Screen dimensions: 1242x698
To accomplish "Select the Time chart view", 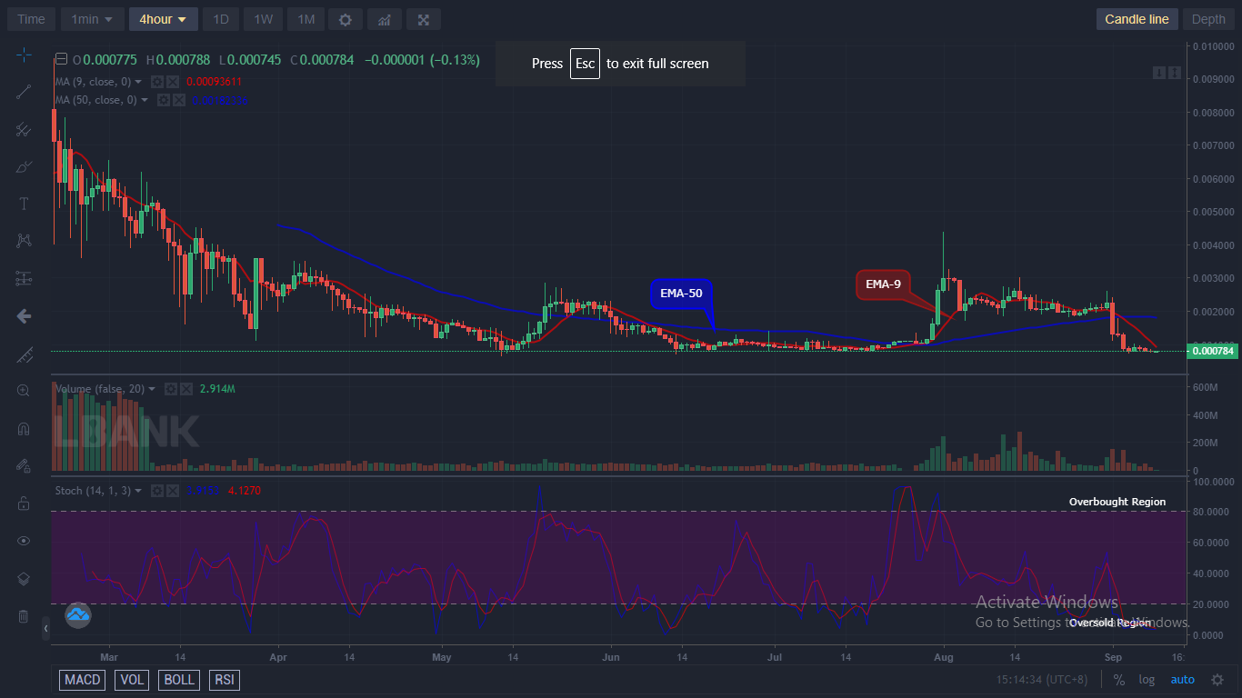I will tap(31, 19).
